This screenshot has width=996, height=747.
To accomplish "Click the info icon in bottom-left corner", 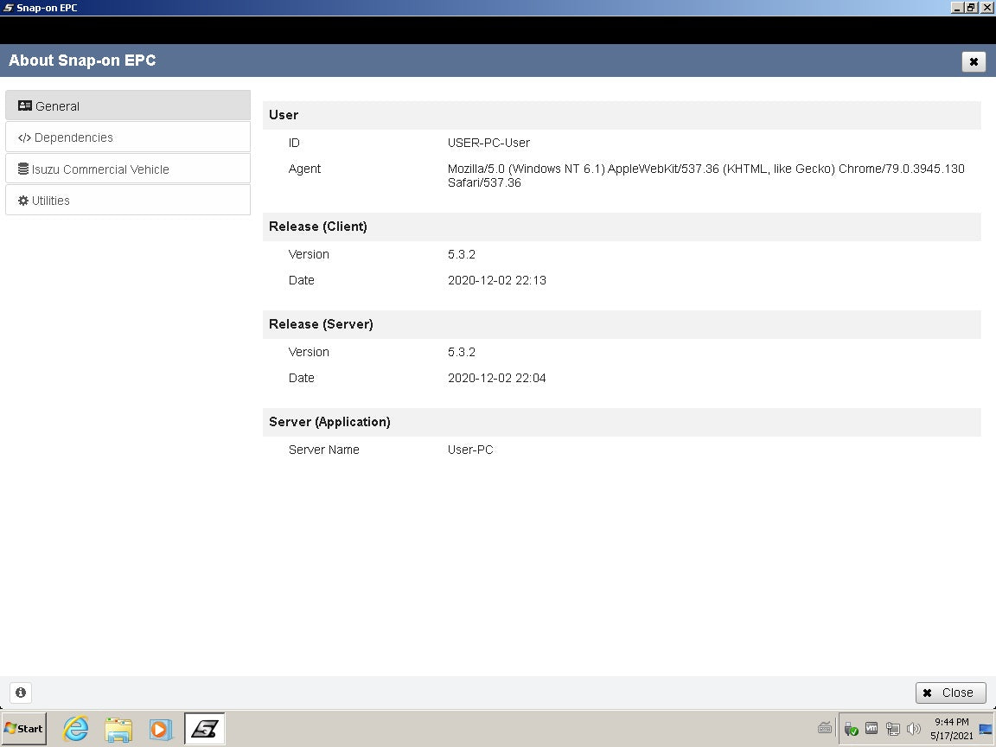I will tap(21, 693).
